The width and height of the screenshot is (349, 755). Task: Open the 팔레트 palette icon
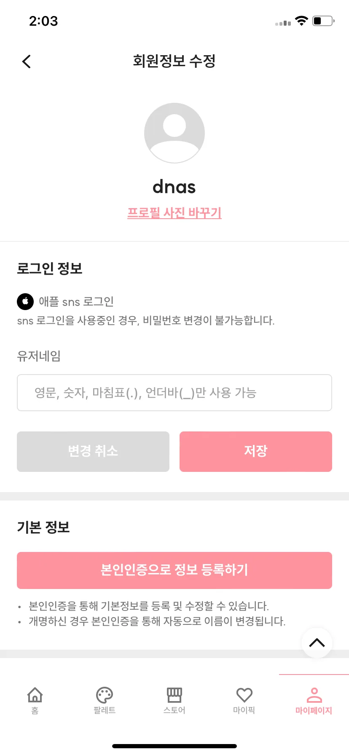click(x=105, y=695)
